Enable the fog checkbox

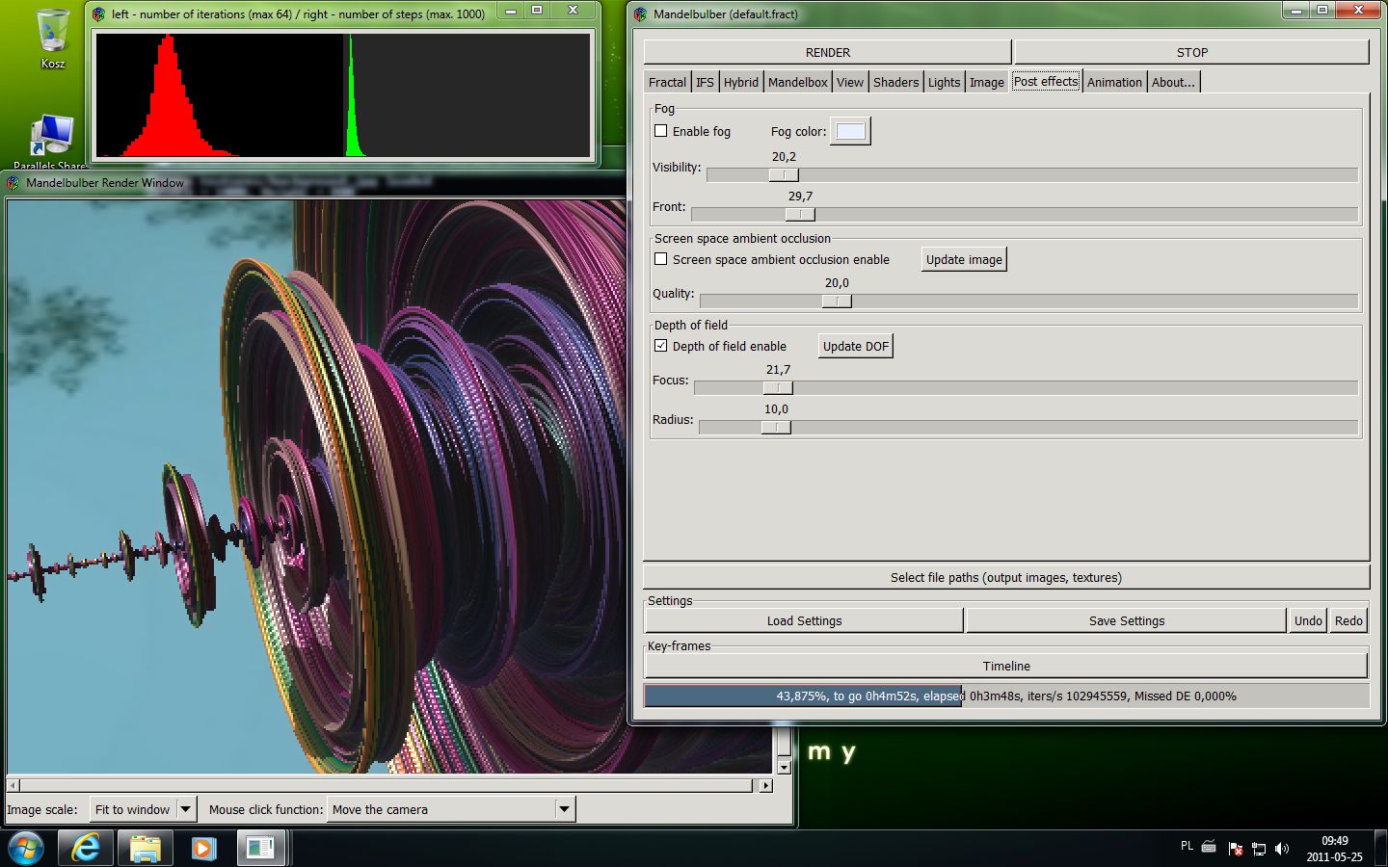click(x=661, y=131)
